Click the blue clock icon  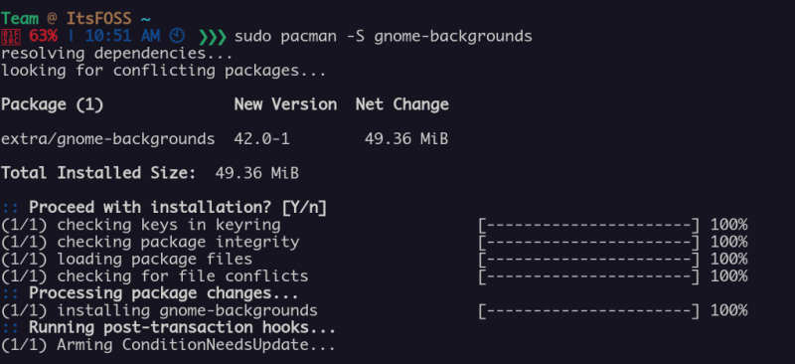point(178,37)
